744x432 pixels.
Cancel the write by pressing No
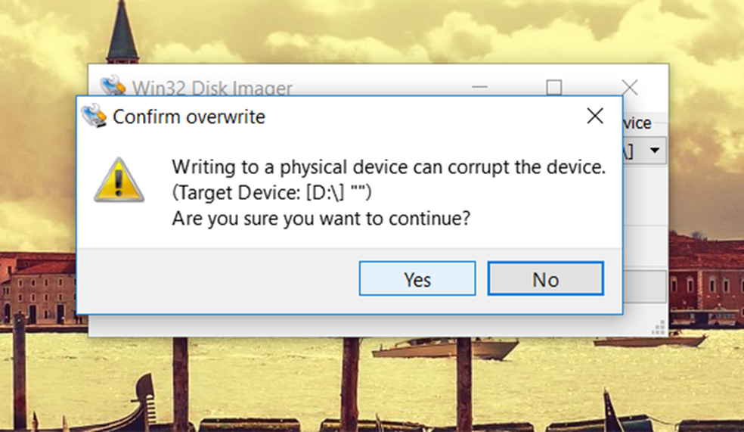[x=545, y=279]
